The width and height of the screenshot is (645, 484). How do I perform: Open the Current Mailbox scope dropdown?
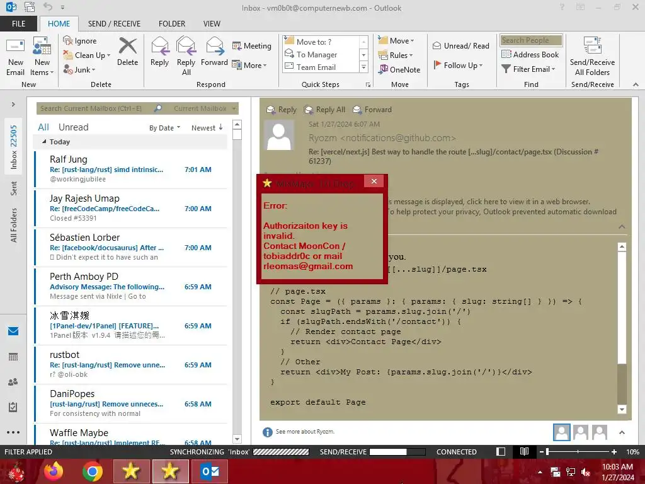click(x=204, y=108)
